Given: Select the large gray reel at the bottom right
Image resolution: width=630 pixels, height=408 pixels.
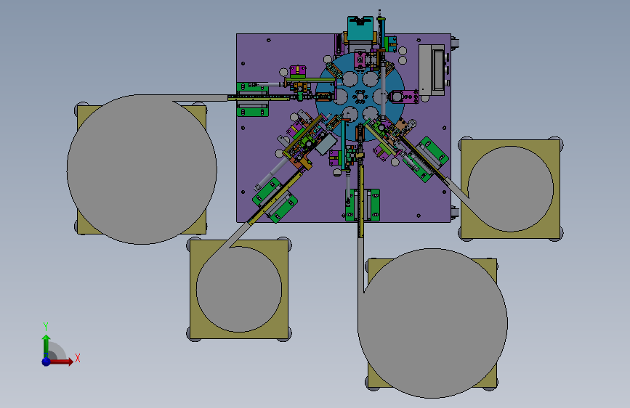Looking at the screenshot, I should click(x=433, y=323).
